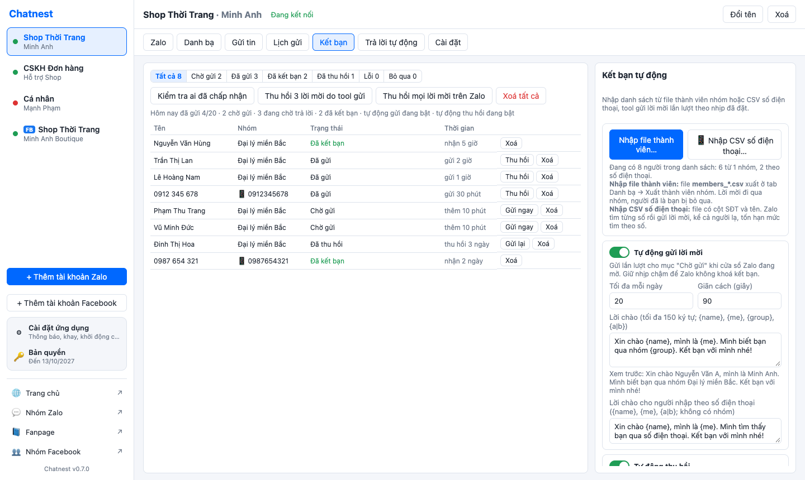Click Thu hồi mọi lời mời trên Zalo
This screenshot has height=480, width=805.
point(434,96)
